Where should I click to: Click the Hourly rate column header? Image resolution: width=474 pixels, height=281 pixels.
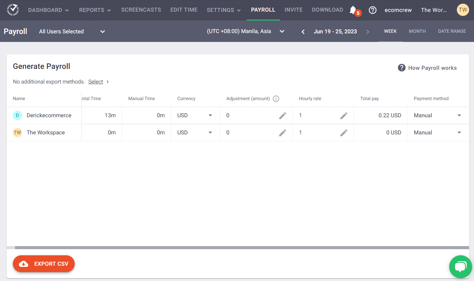tap(310, 99)
